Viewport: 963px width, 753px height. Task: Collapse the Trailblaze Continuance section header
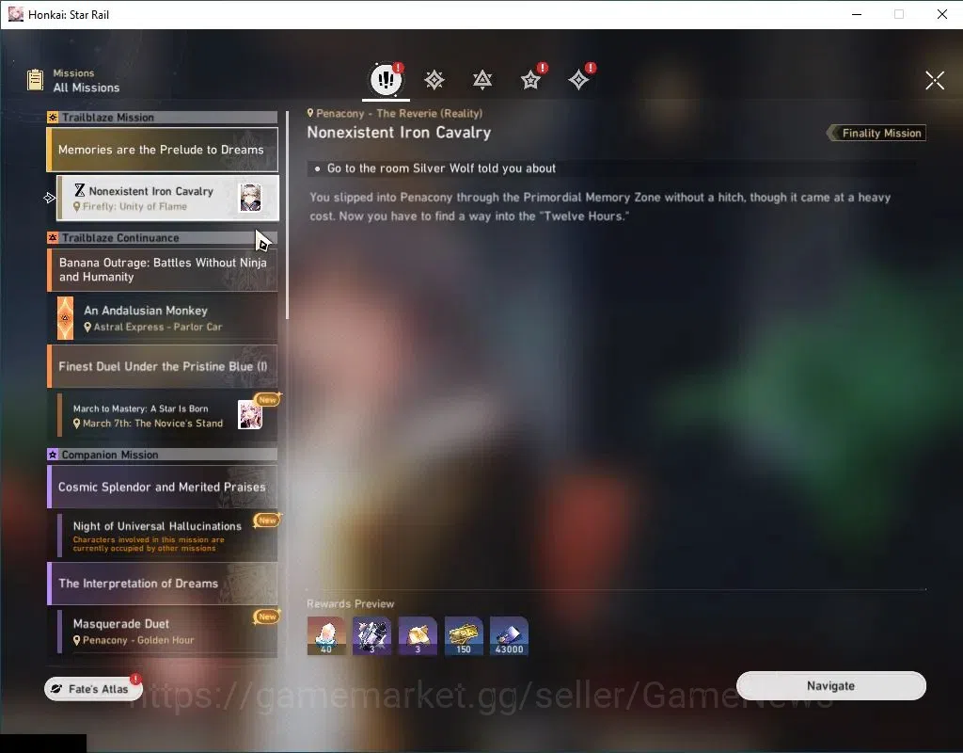[x=162, y=238]
